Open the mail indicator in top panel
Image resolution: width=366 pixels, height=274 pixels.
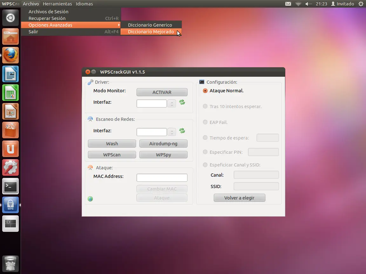[288, 4]
